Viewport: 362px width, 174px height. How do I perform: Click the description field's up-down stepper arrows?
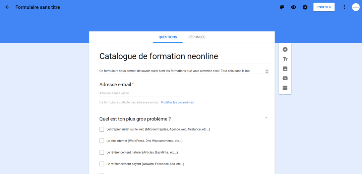[267, 71]
